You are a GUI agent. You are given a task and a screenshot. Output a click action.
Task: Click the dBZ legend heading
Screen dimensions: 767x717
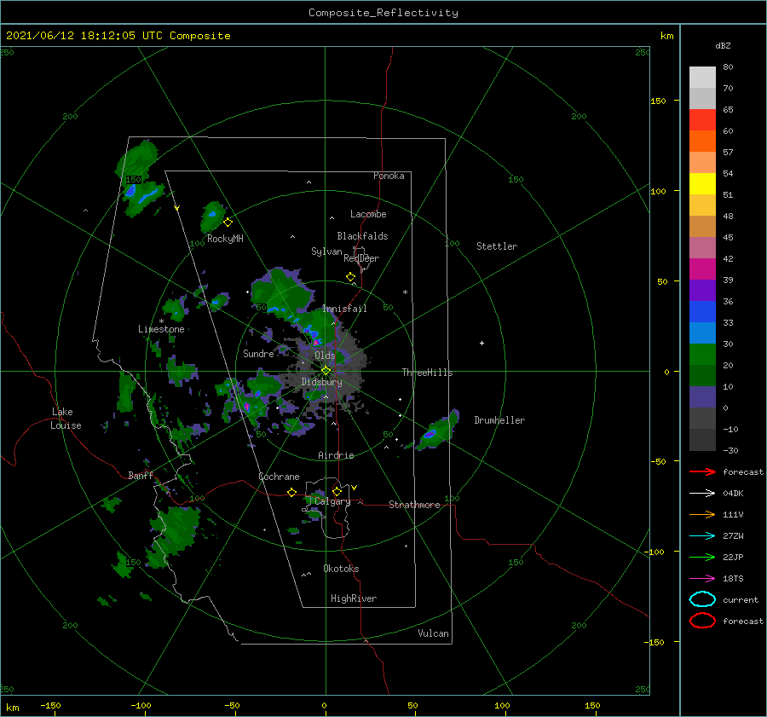tap(723, 45)
